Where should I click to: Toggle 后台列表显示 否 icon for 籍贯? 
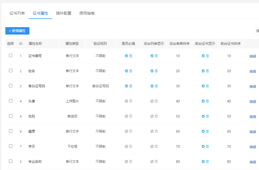point(152,131)
